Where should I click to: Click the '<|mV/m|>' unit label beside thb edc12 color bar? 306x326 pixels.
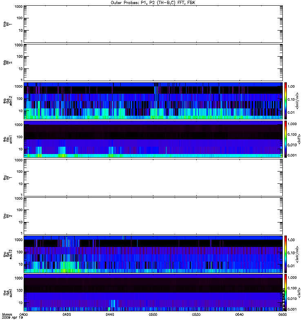tap(297, 101)
